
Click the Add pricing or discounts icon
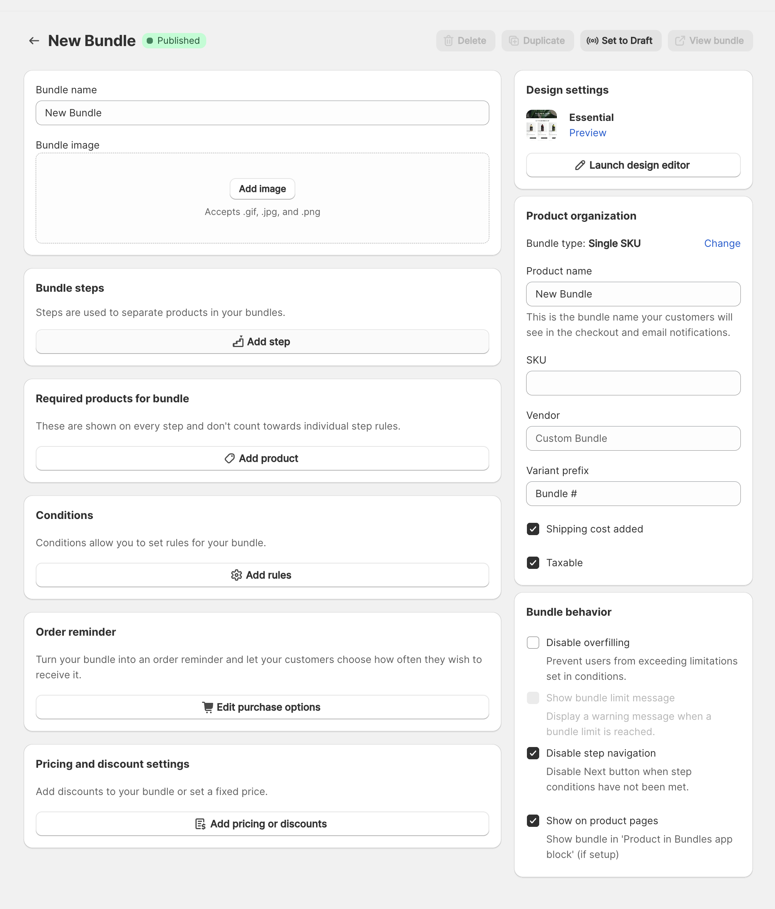pos(200,824)
